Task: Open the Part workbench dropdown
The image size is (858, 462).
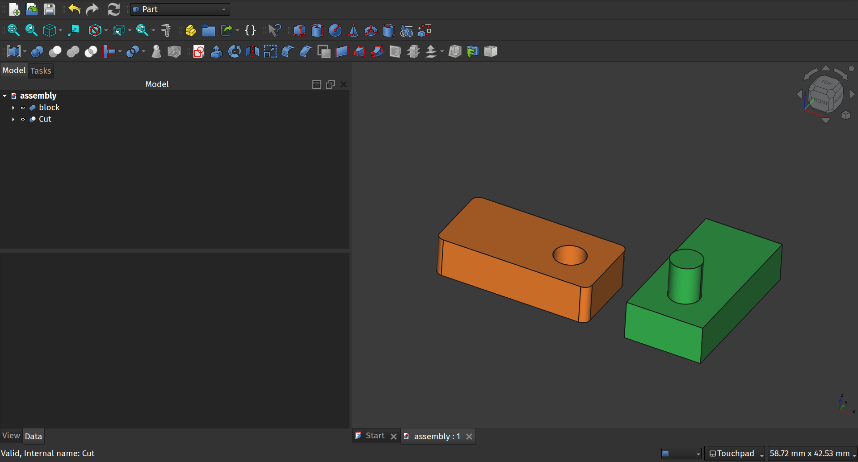Action: click(180, 9)
